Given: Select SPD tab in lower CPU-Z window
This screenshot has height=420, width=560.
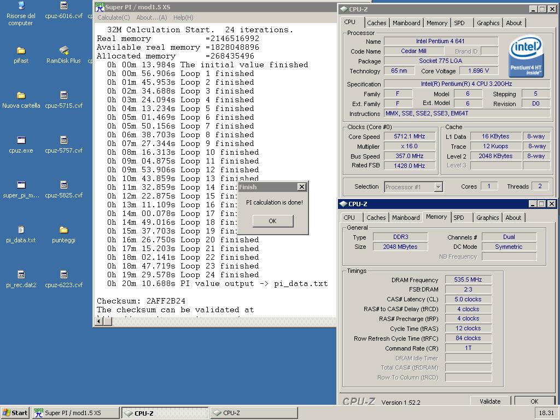Looking at the screenshot, I should 459,218.
